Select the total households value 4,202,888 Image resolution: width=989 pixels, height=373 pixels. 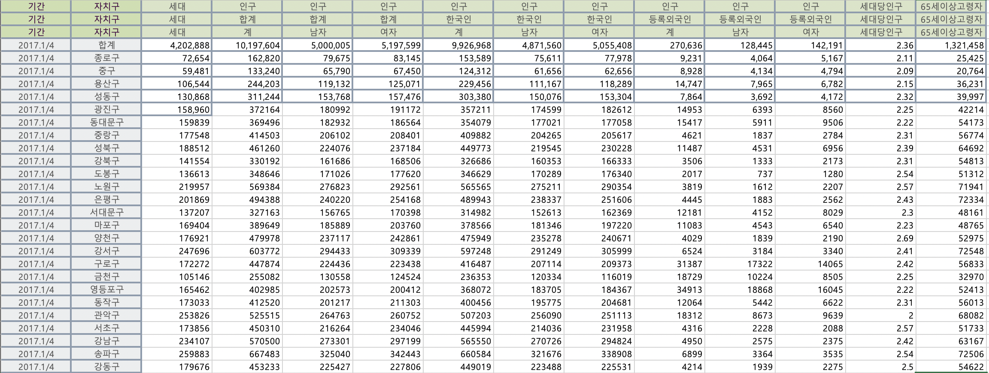point(176,45)
